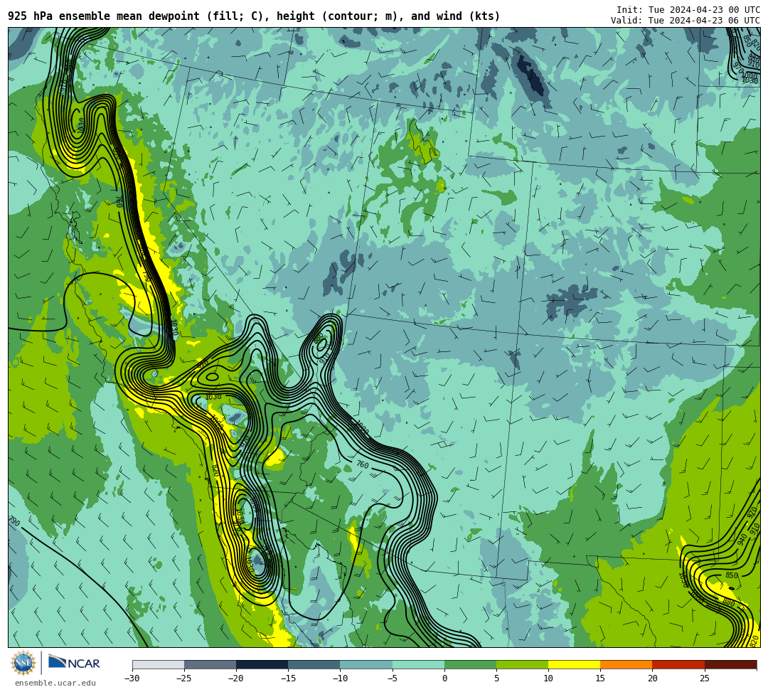Click the 'Init: Tue 2024-04-23 00 UTC' line

pyautogui.click(x=688, y=9)
